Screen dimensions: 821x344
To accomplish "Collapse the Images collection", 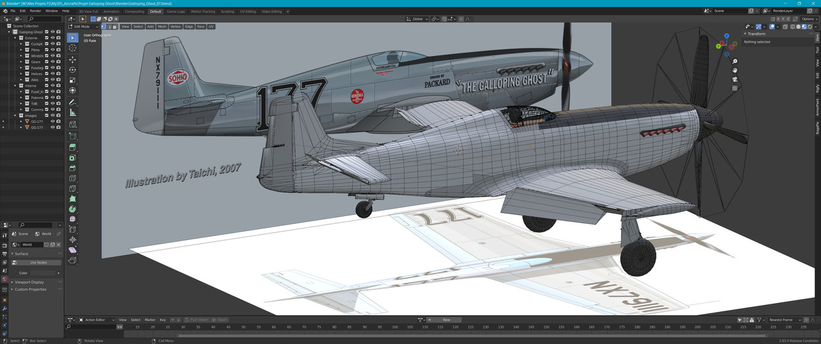I will coord(15,116).
